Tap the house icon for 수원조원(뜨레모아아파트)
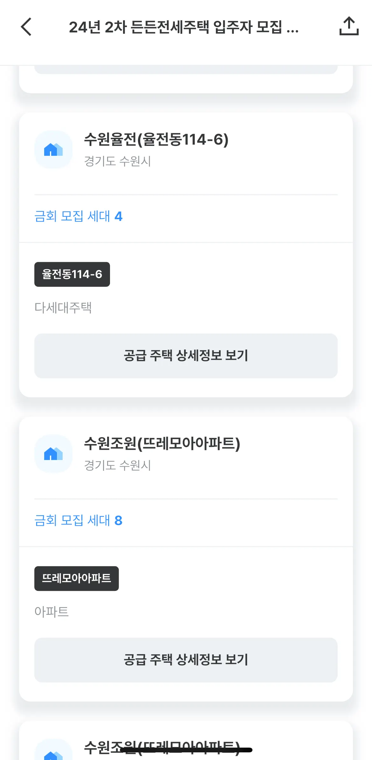This screenshot has width=372, height=760. click(x=53, y=454)
